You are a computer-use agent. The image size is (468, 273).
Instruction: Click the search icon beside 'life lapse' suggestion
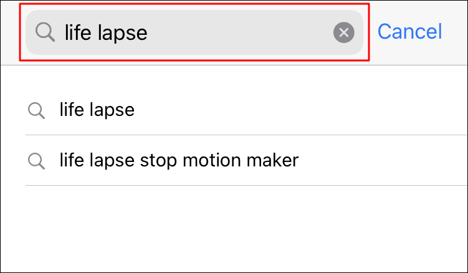coord(36,110)
